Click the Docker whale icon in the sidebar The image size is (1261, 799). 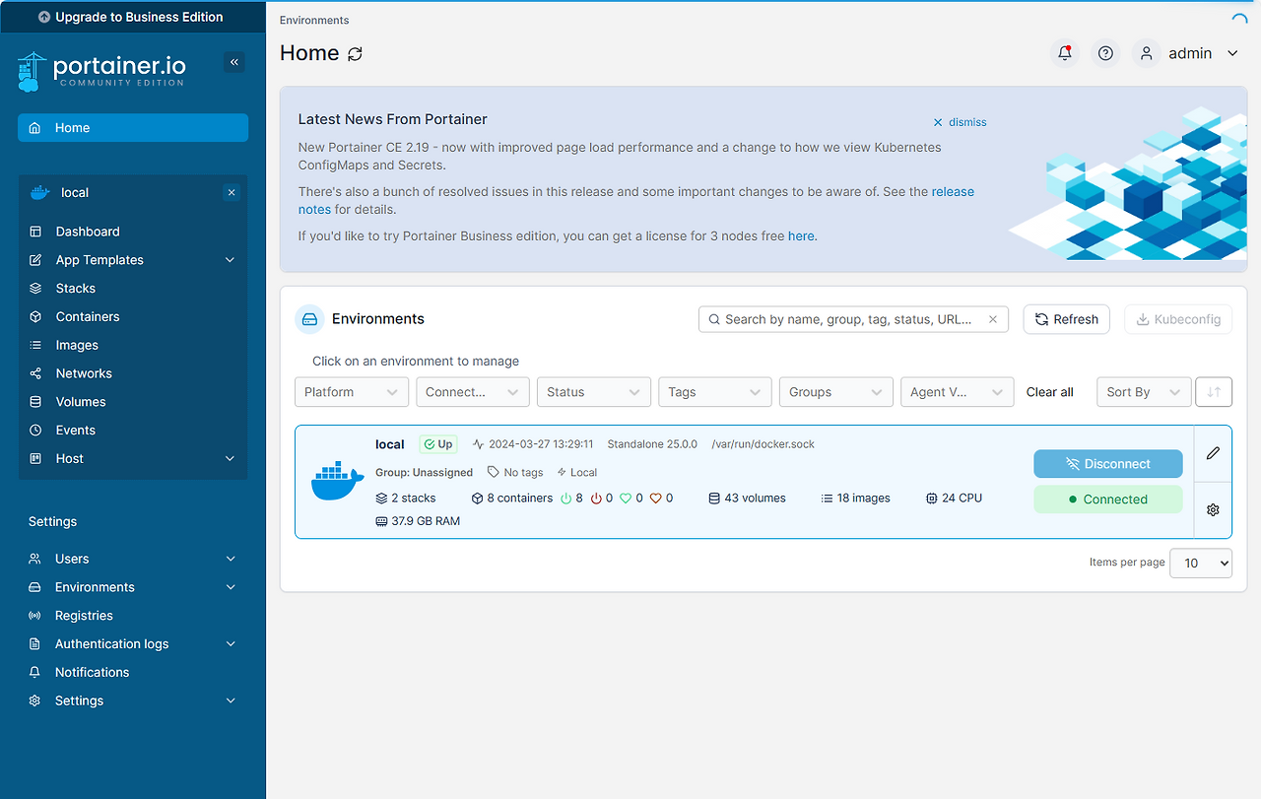tap(40, 192)
